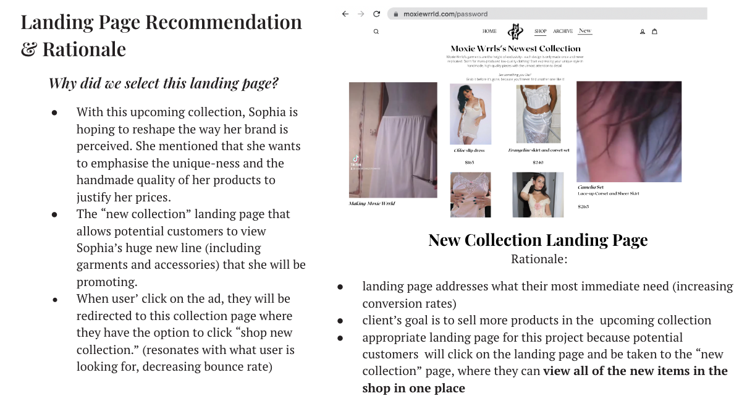
Task: Open the Evangeline skirt and corset set link
Action: click(538, 151)
